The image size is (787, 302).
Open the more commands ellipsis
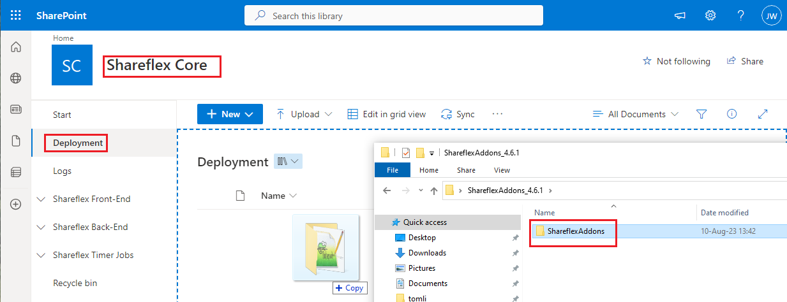coord(498,114)
